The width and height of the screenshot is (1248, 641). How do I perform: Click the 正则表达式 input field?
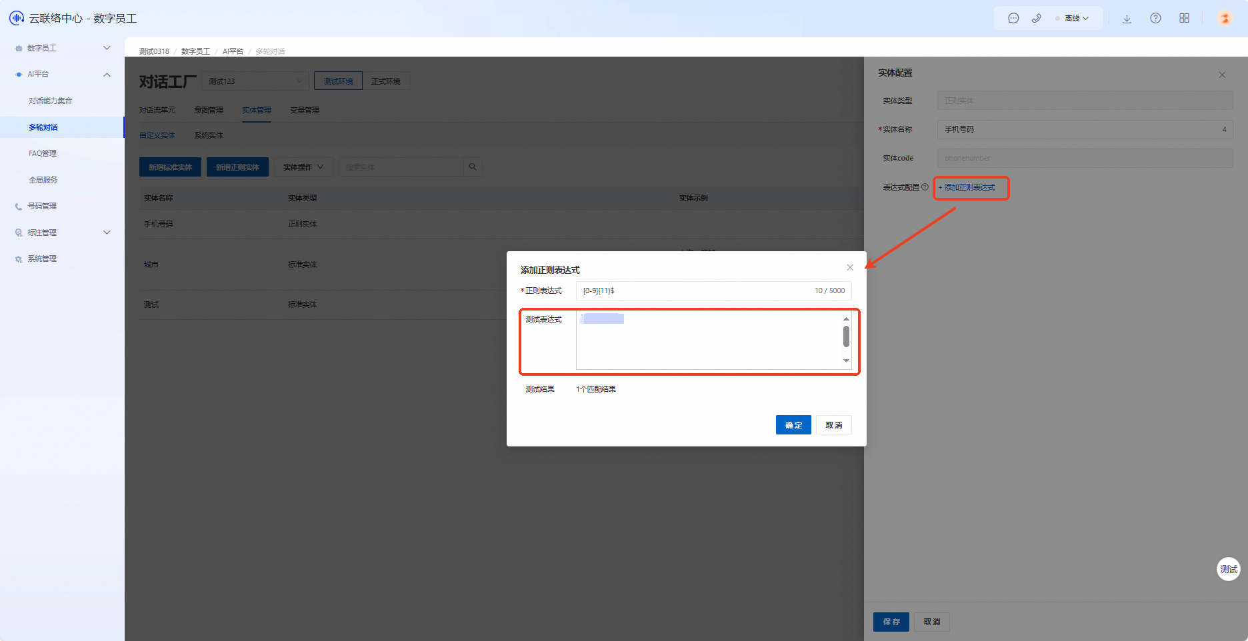(x=713, y=291)
